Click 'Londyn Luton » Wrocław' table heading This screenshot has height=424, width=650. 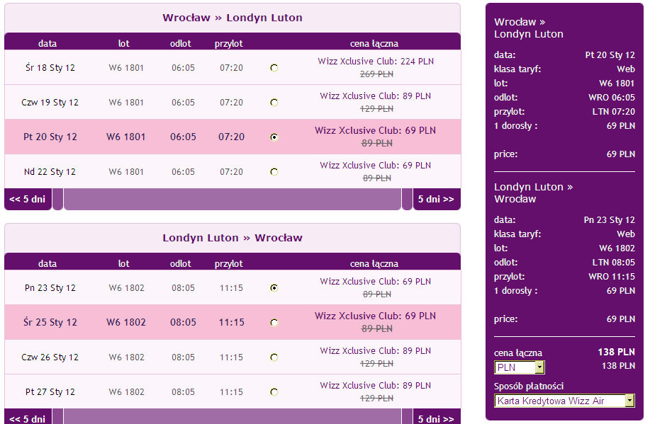point(232,238)
